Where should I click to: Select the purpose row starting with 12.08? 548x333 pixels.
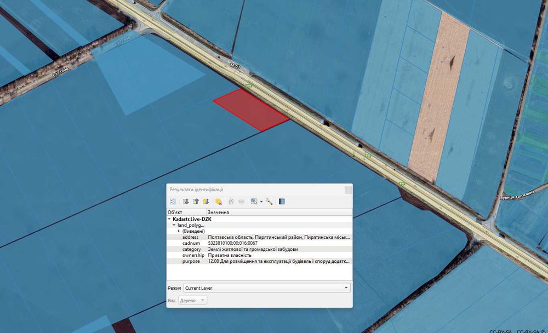[x=259, y=261]
